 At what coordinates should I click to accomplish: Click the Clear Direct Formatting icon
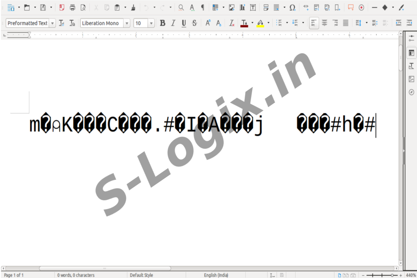(232, 23)
